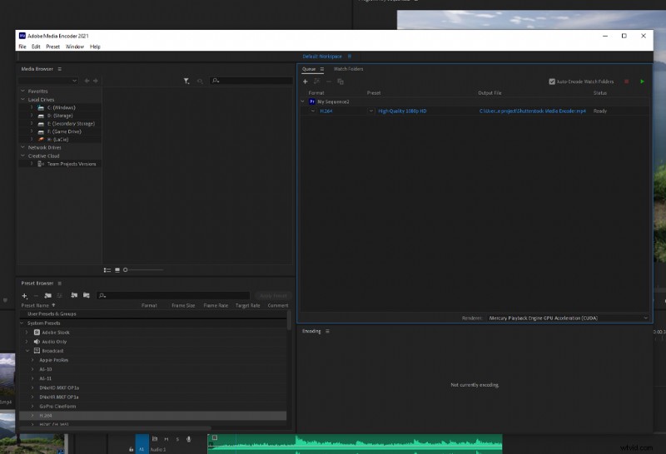Click the Premiere Pro icon beside My Sequence2
666x454 pixels.
pos(311,101)
